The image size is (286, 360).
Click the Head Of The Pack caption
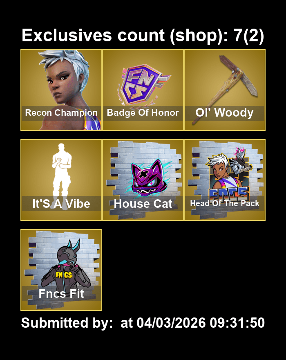pos(225,203)
